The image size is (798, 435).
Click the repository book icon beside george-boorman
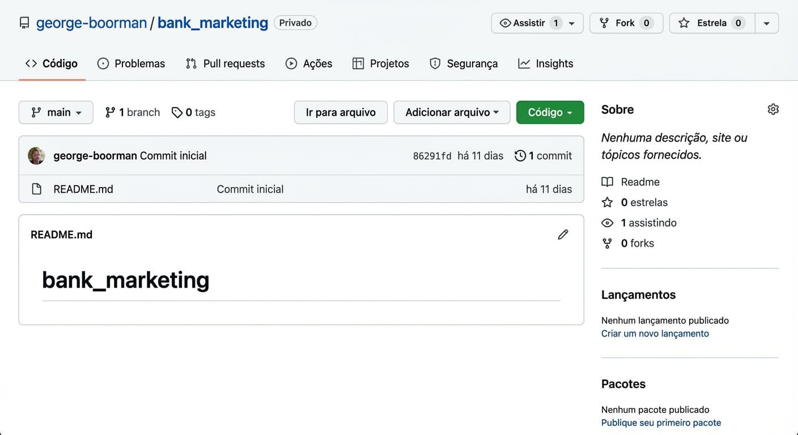coord(24,23)
